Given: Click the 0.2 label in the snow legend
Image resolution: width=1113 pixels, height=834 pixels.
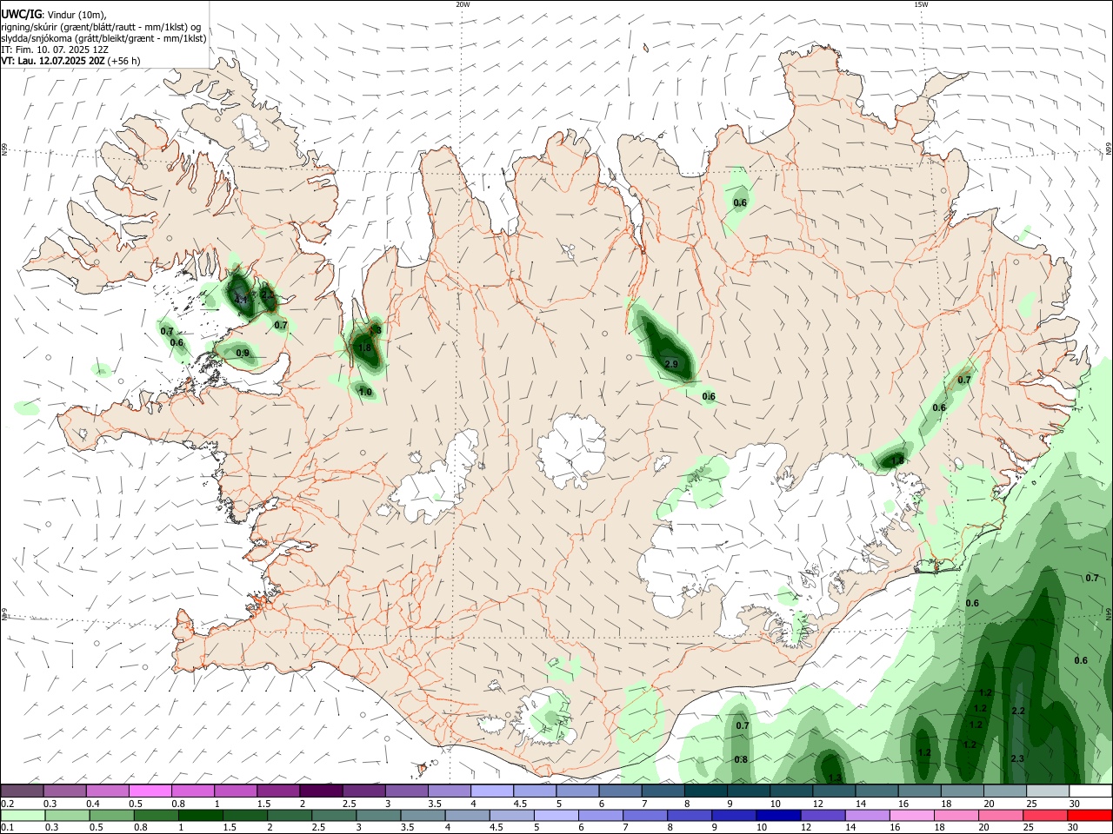Looking at the screenshot, I should coord(7,804).
